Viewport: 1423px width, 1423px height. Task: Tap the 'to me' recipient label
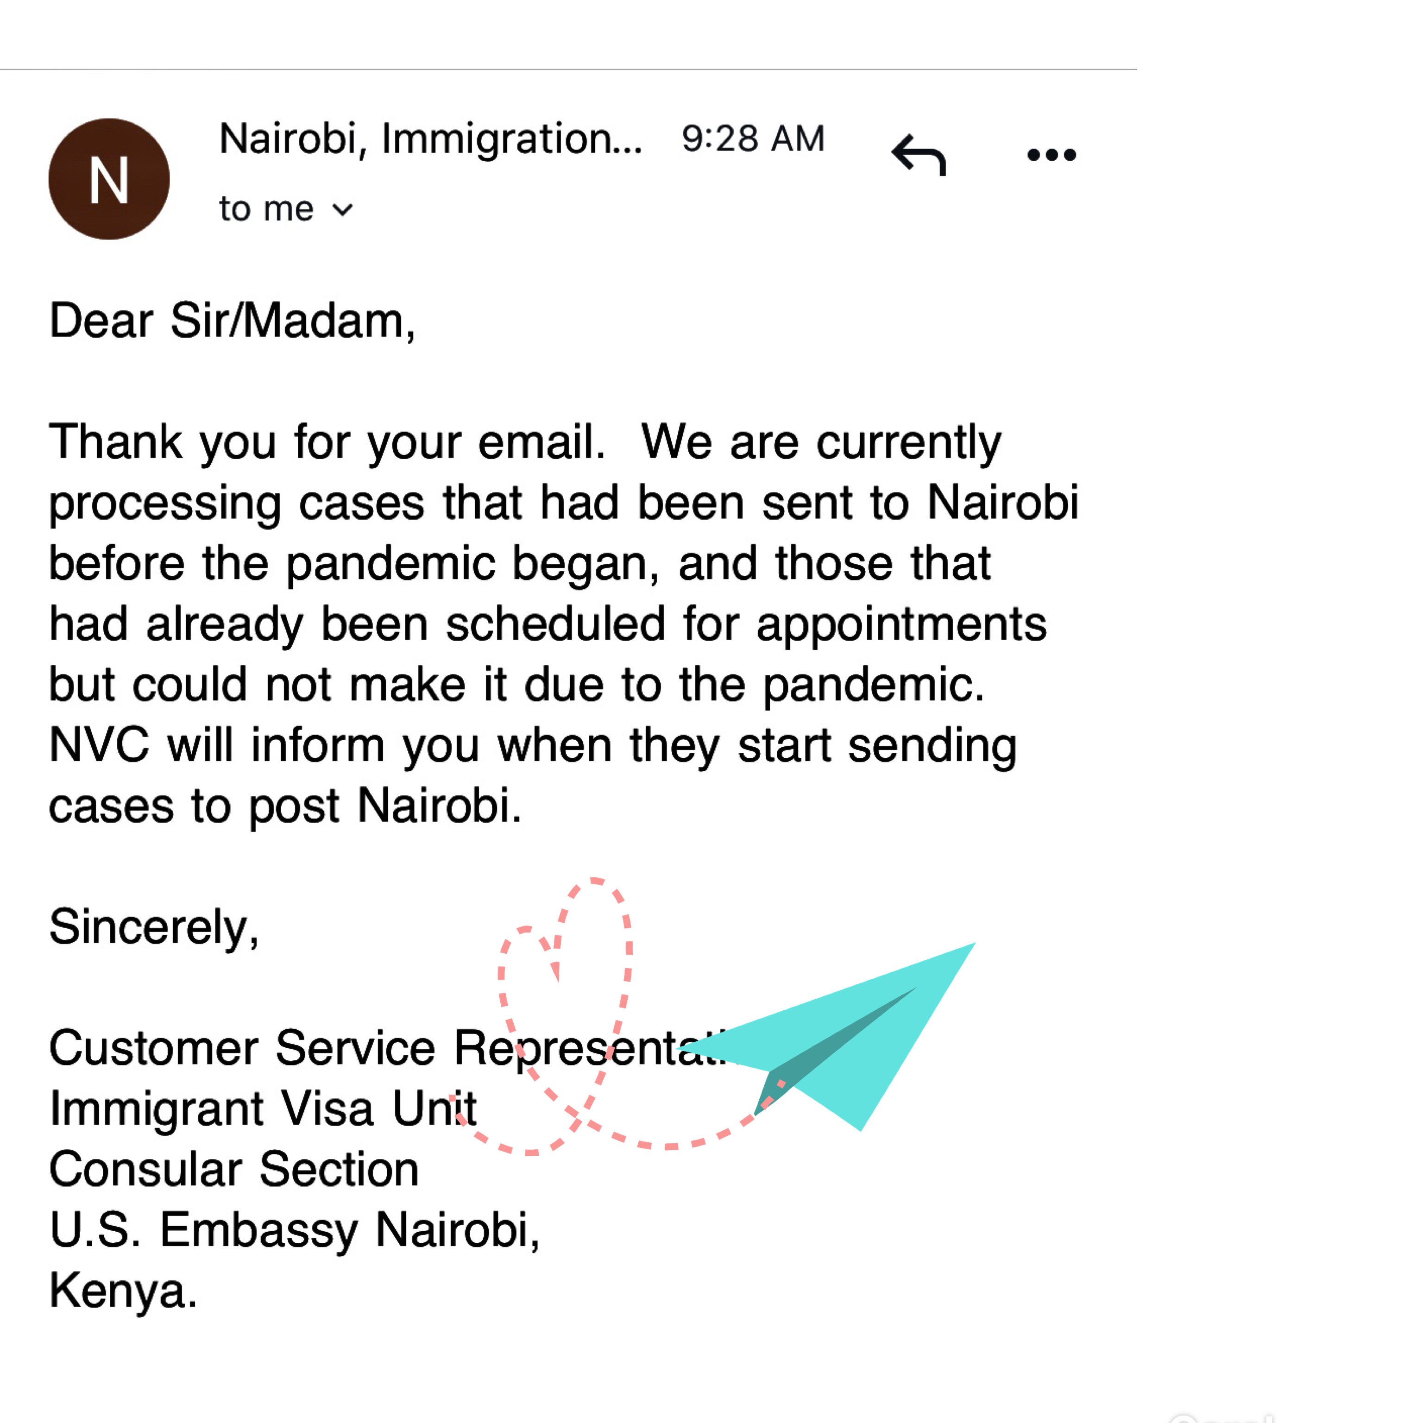coord(266,209)
